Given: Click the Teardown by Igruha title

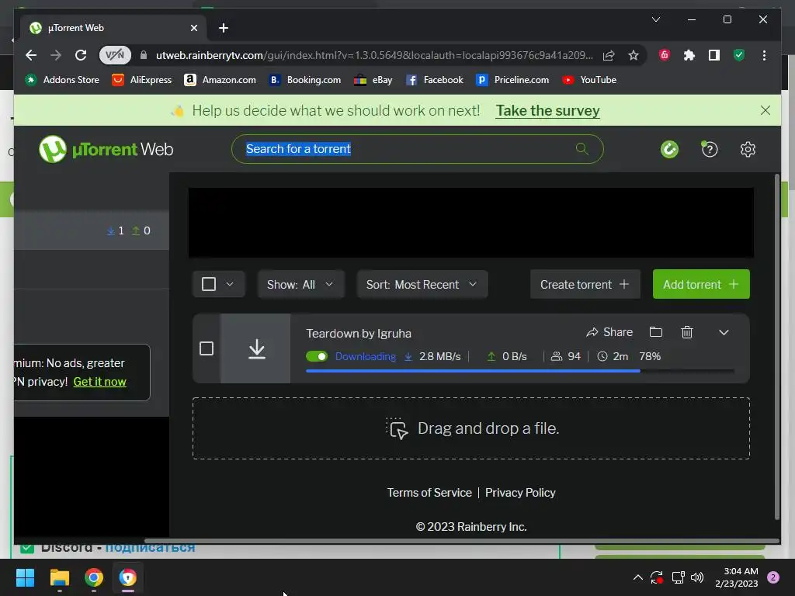Looking at the screenshot, I should tap(359, 334).
